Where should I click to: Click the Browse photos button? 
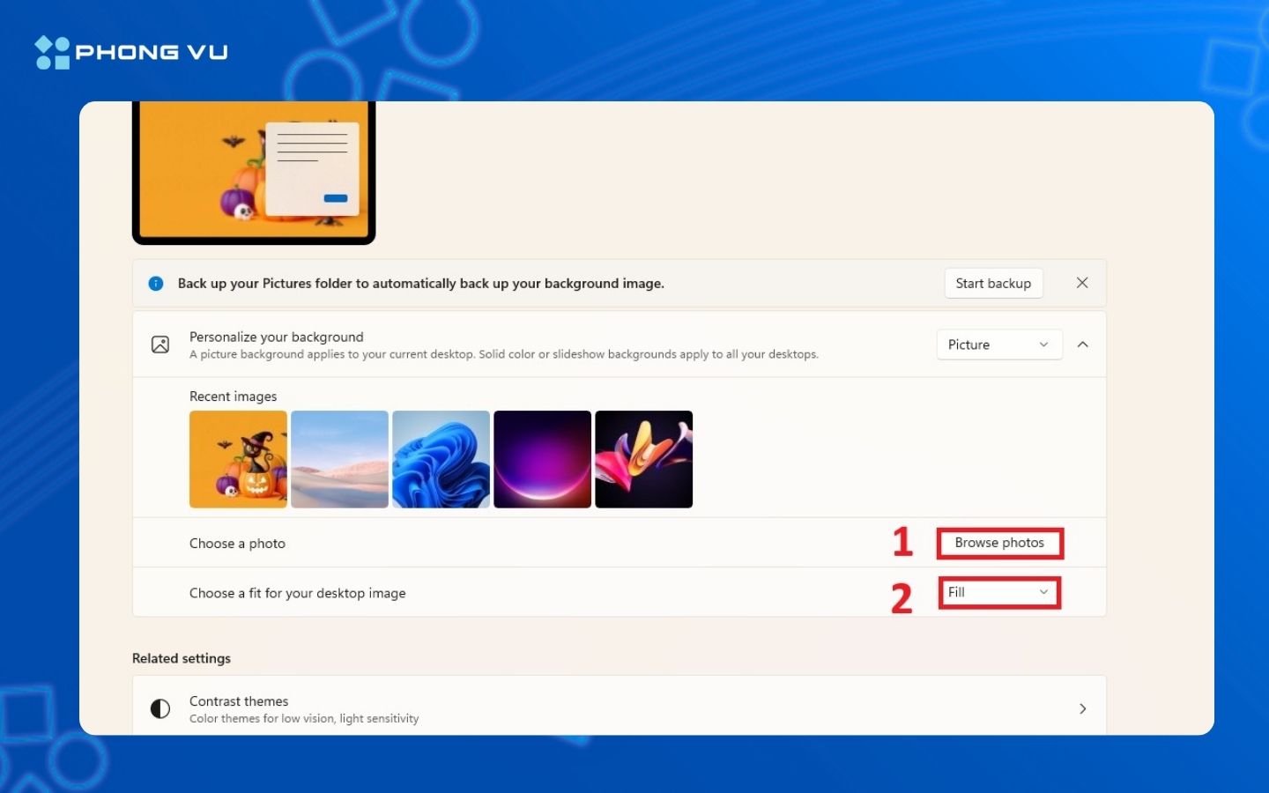pos(999,543)
